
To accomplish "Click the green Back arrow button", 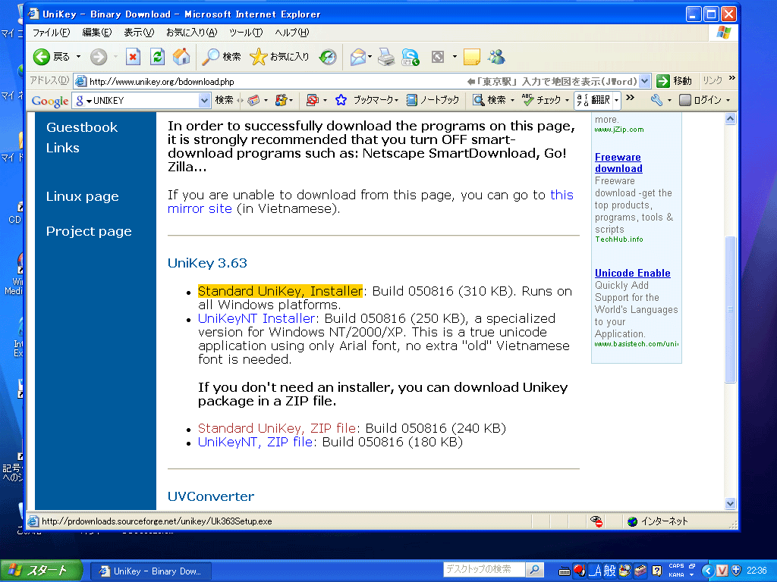I will point(42,57).
